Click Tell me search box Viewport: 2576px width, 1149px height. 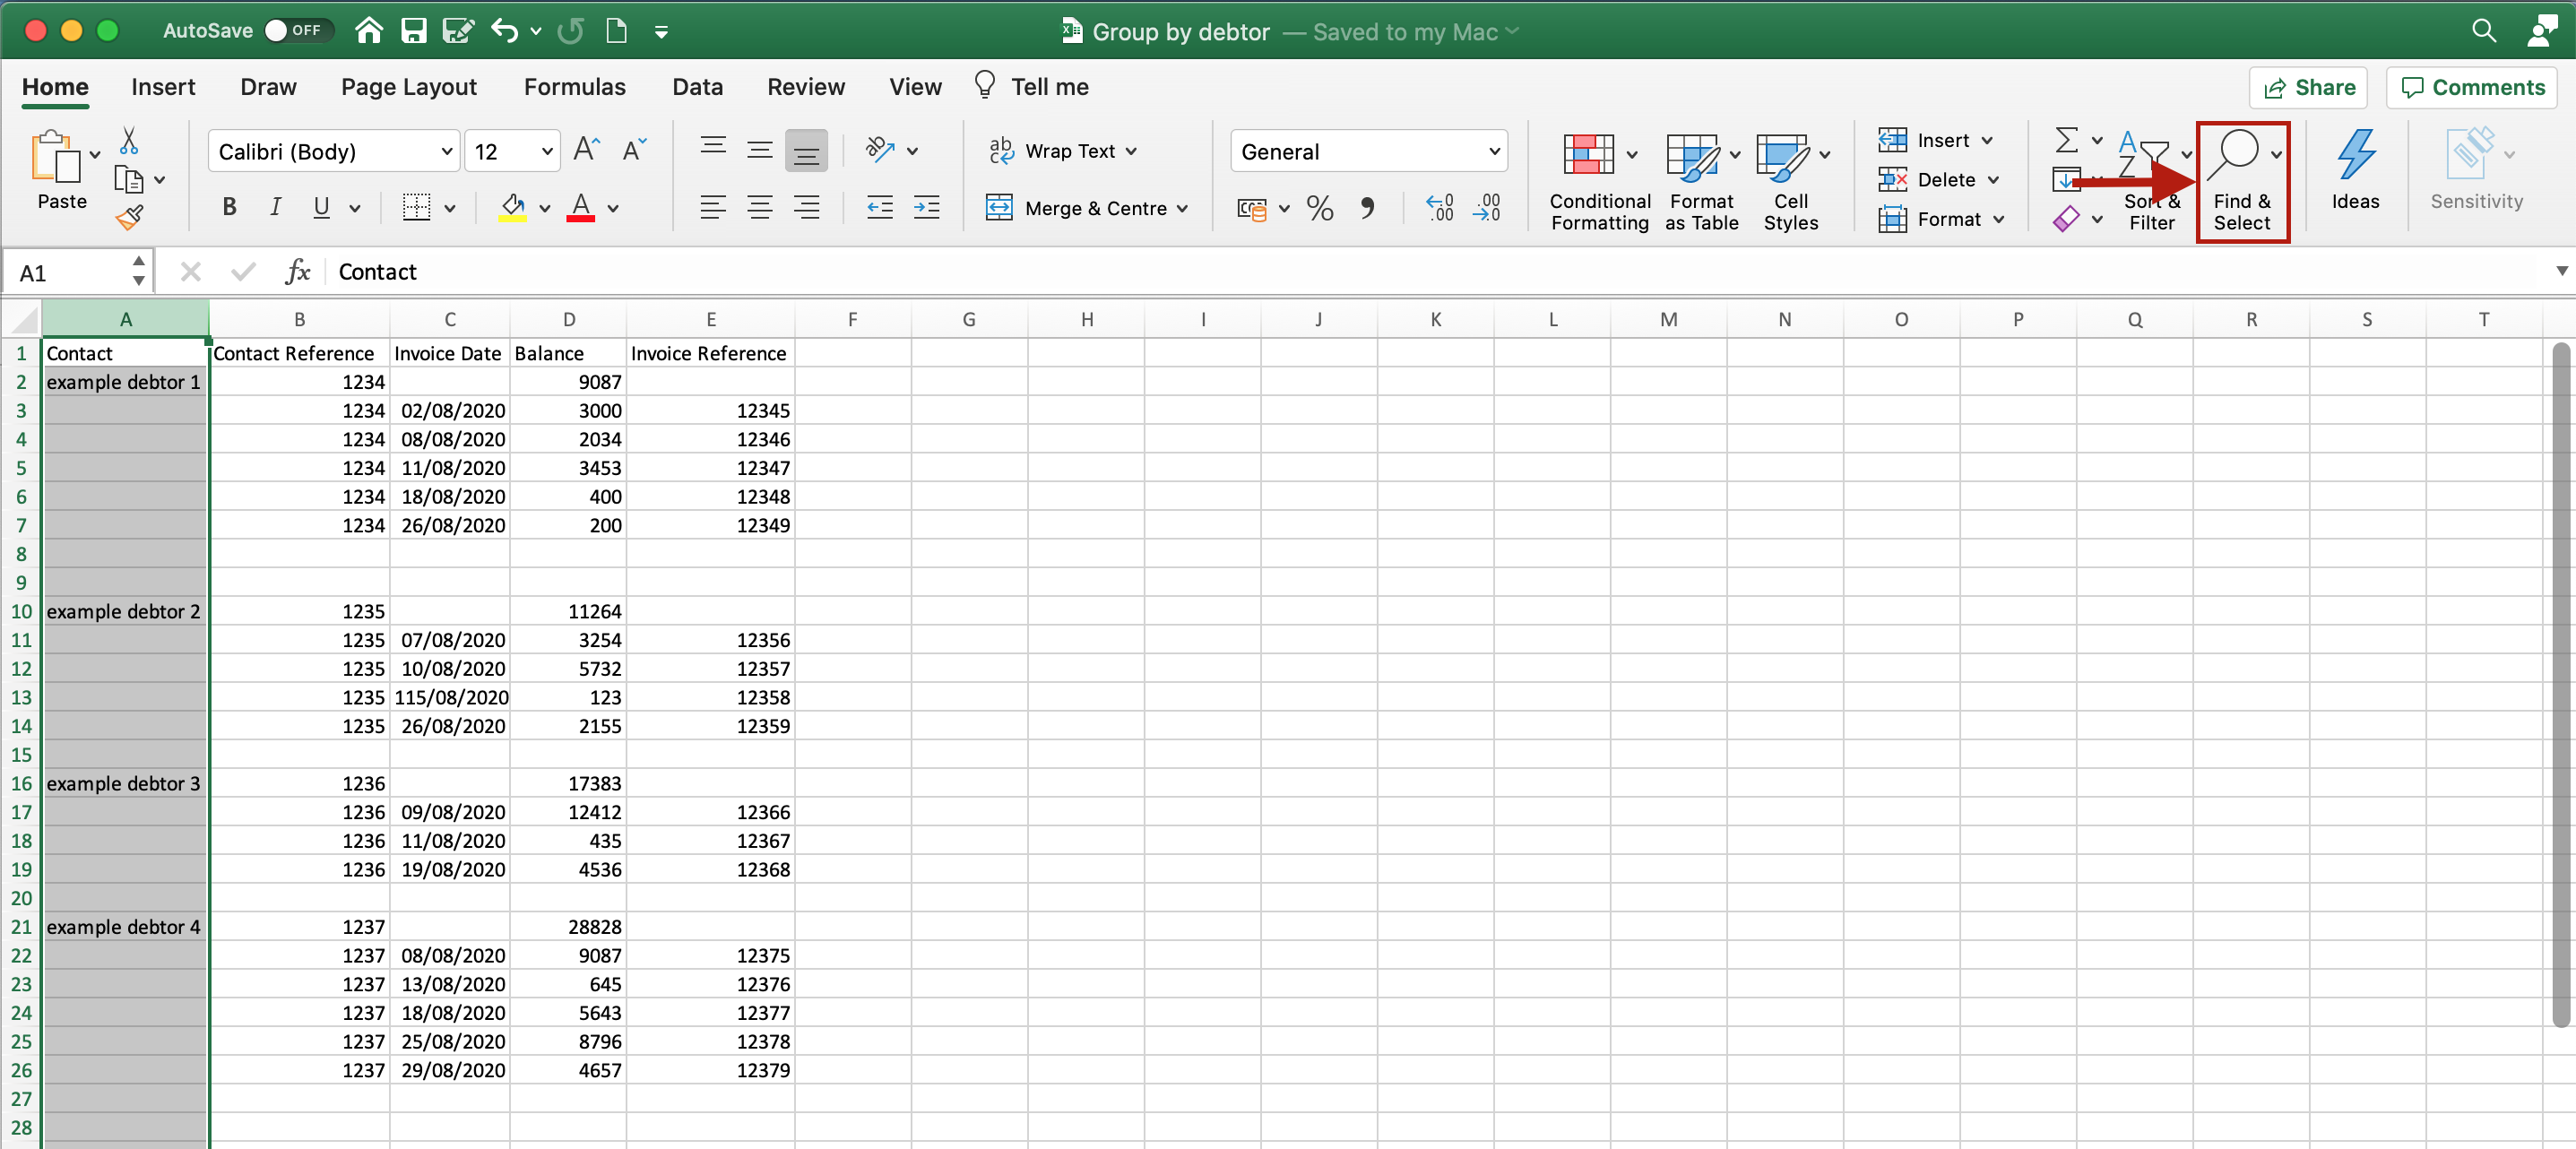(x=1032, y=87)
